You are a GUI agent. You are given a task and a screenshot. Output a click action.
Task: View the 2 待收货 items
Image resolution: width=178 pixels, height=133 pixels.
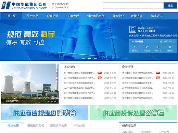click(147, 48)
